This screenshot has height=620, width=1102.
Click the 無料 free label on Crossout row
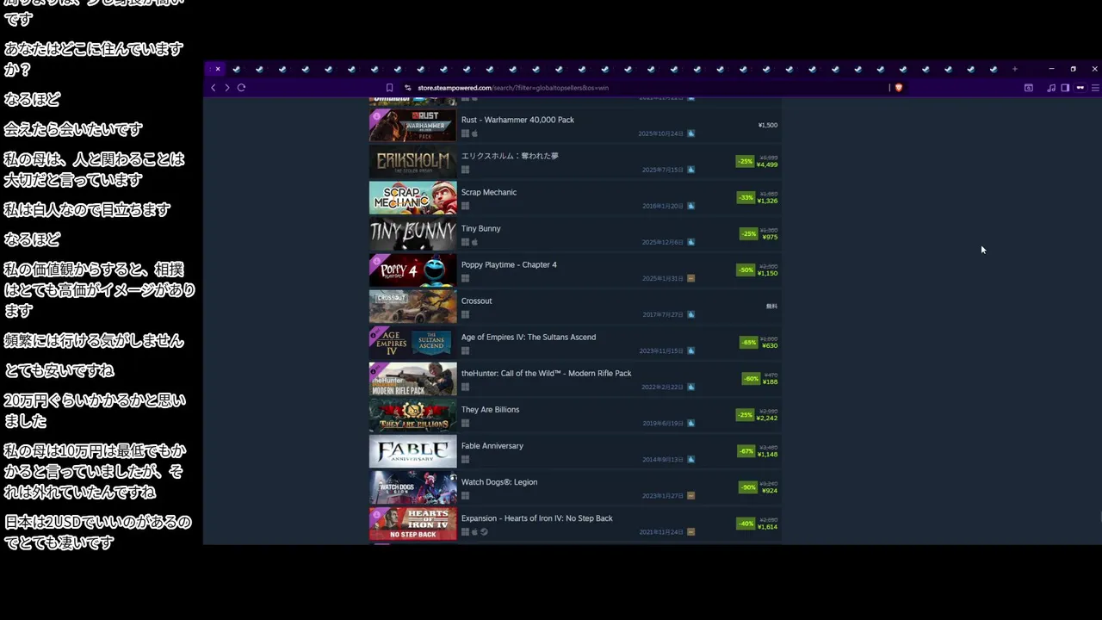point(771,306)
